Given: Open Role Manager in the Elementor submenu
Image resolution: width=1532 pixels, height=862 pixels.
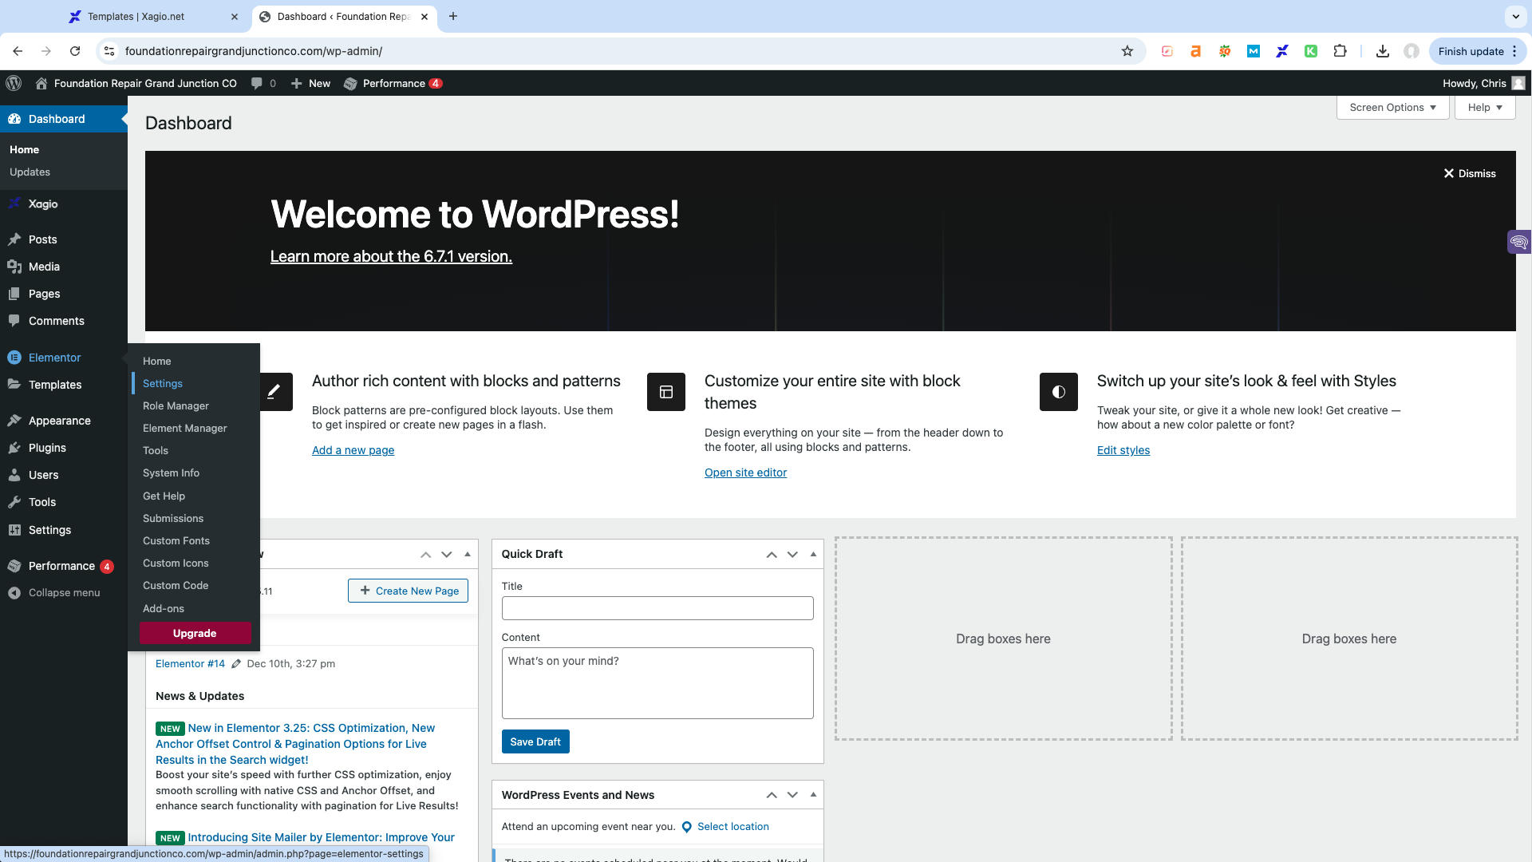Looking at the screenshot, I should coord(176,406).
